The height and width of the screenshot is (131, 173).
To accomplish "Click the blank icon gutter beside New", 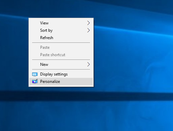I will (x=35, y=64).
